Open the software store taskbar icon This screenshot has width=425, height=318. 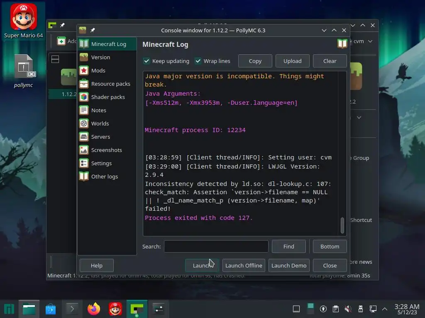coord(50,309)
